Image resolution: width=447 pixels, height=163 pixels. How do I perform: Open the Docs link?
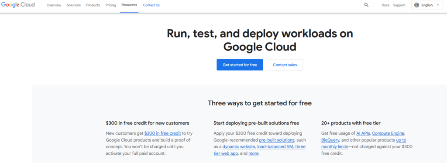pyautogui.click(x=385, y=5)
